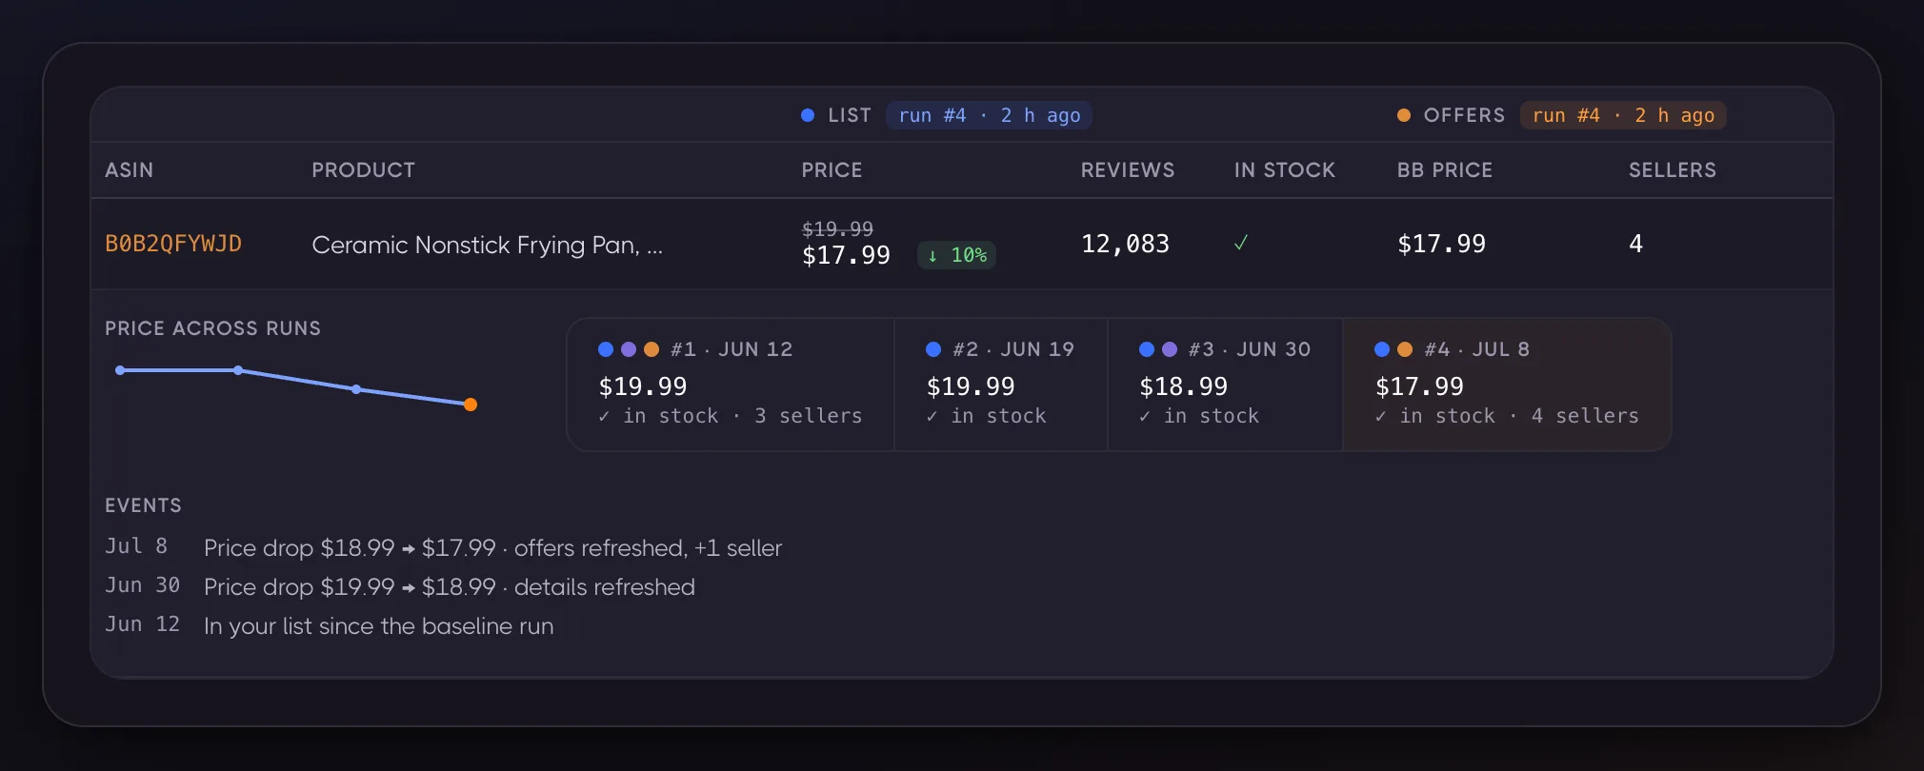Click the green 10% price drop badge
This screenshot has width=1924, height=771.
point(956,255)
